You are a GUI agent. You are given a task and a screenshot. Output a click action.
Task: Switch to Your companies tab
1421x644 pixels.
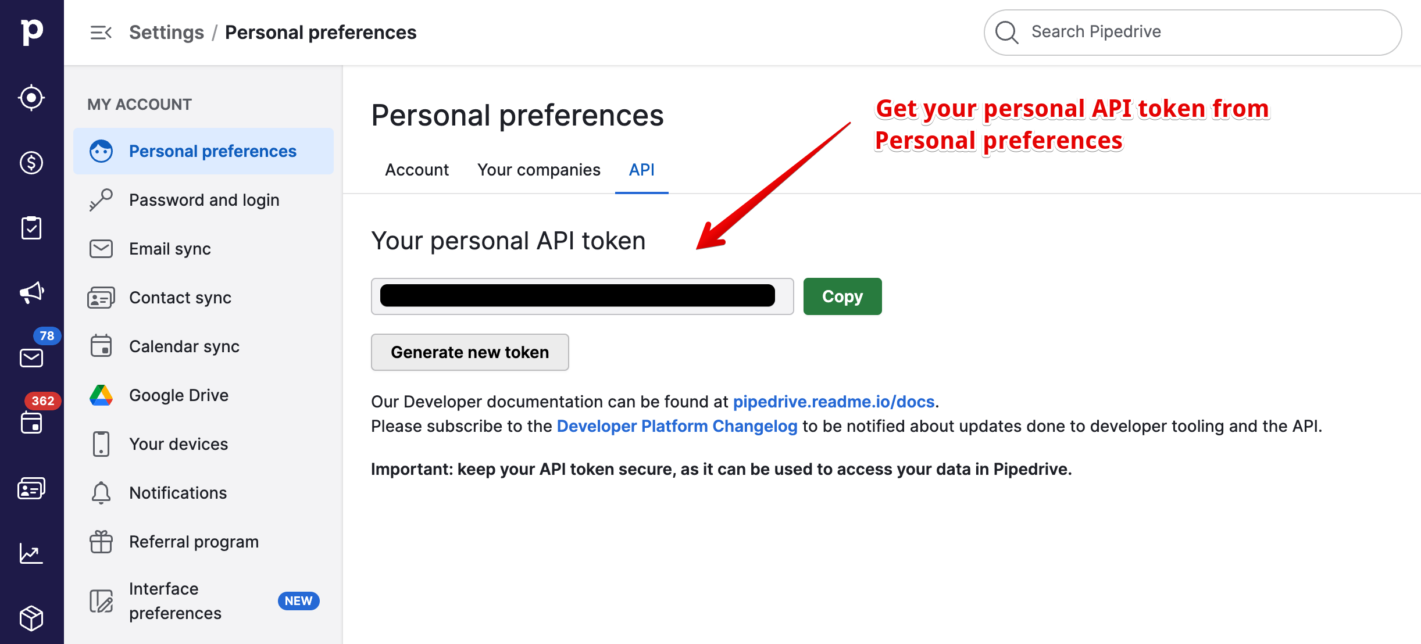pyautogui.click(x=538, y=170)
